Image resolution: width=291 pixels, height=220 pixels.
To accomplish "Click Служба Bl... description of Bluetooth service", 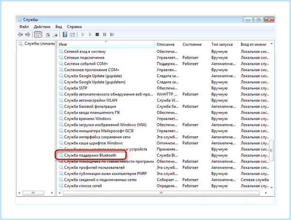I will 167,155.
